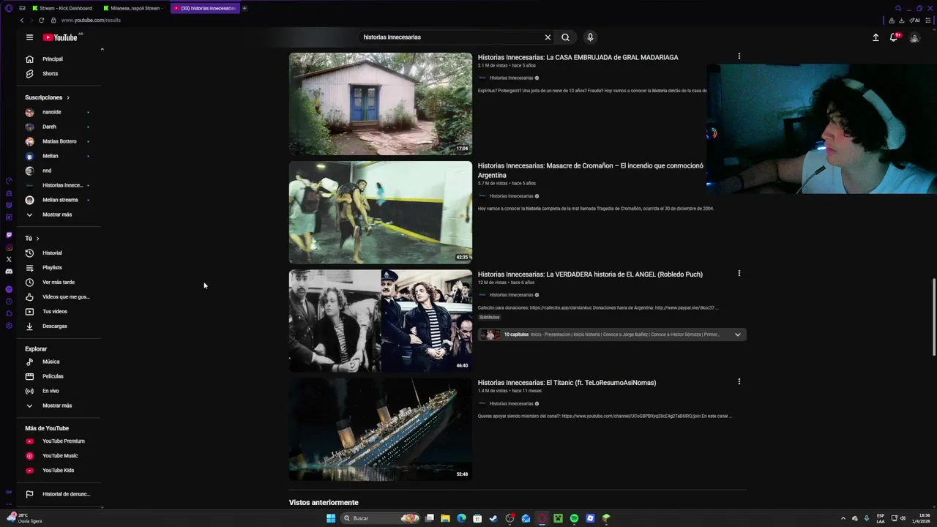This screenshot has width=937, height=527.
Task: Open Historias Innecesarias channel under Cromañon video
Action: click(x=511, y=196)
